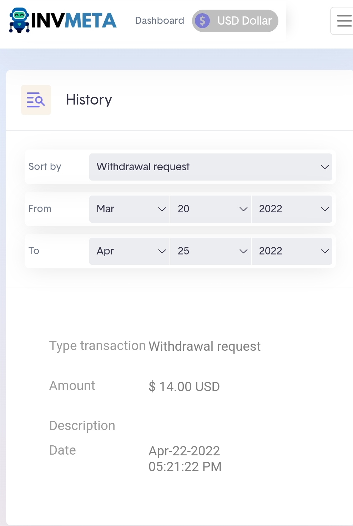Expand the Sort by Withdrawal request dropdown
The image size is (353, 526).
(211, 167)
